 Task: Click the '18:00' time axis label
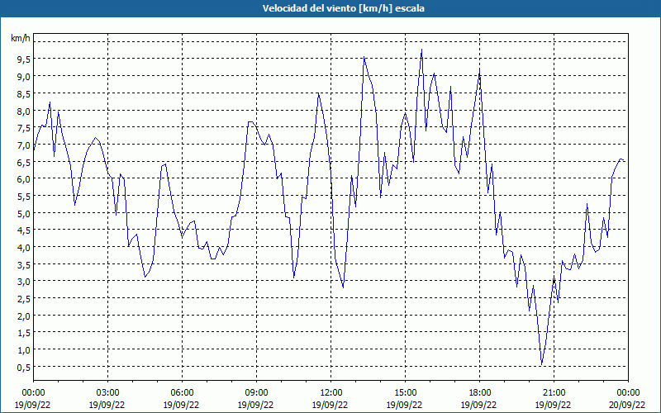click(x=479, y=393)
